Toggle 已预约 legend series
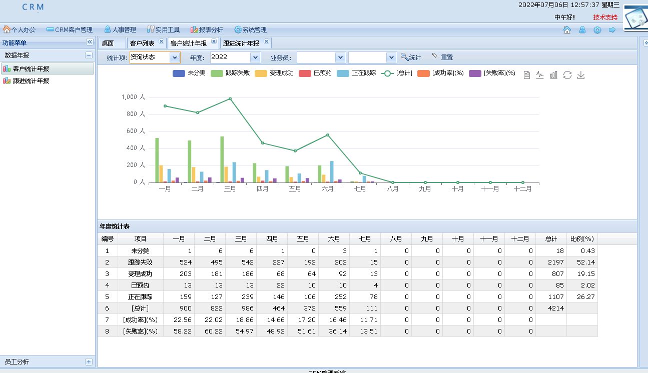Image resolution: width=648 pixels, height=373 pixels. [315, 73]
